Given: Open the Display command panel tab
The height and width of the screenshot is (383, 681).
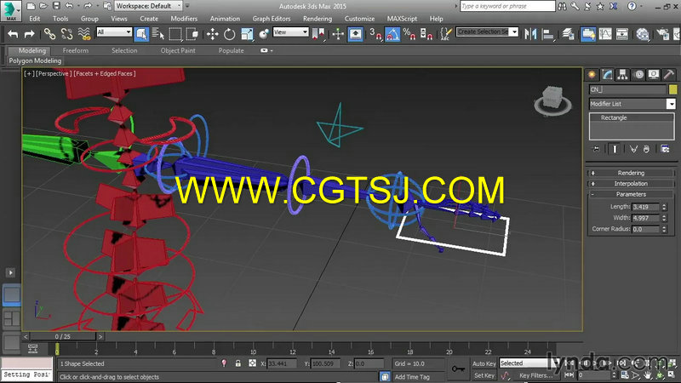Looking at the screenshot, I should 654,75.
